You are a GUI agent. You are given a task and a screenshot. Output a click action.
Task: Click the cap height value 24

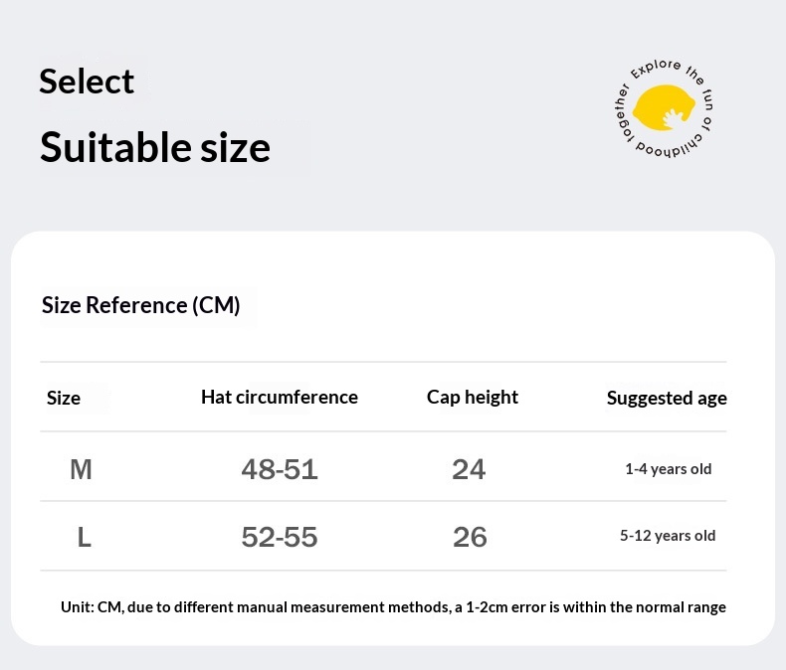tap(469, 470)
